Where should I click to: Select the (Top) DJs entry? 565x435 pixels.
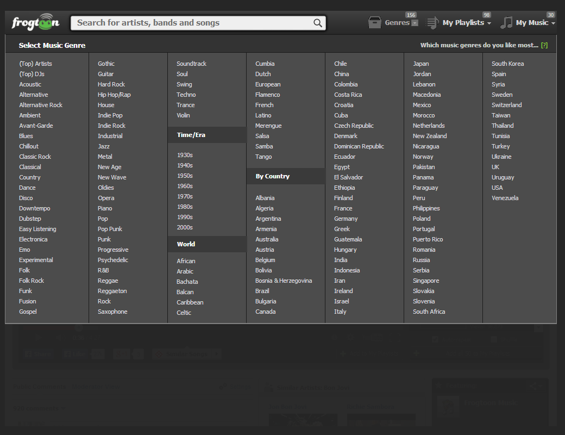coord(32,74)
